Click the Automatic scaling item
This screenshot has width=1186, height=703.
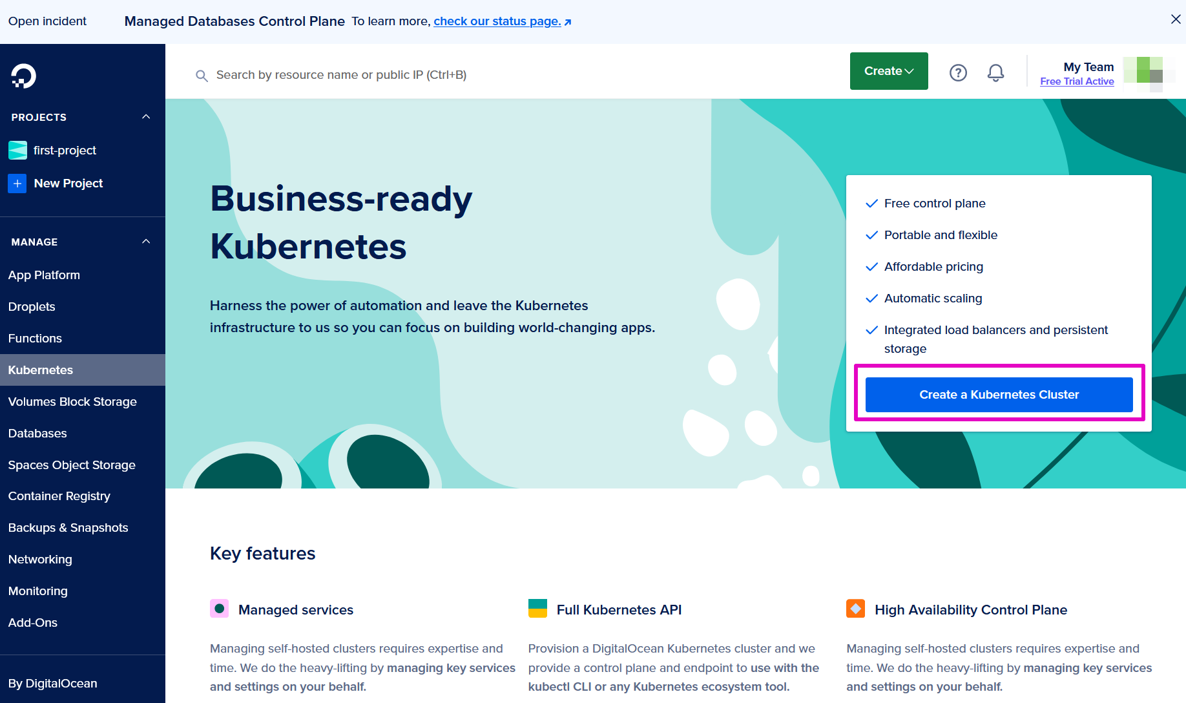click(x=933, y=299)
